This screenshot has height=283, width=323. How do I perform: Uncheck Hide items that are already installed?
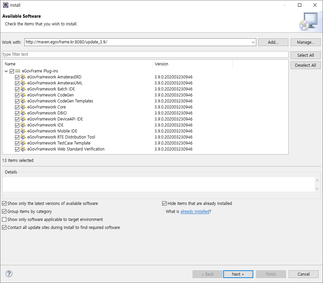tap(165, 204)
